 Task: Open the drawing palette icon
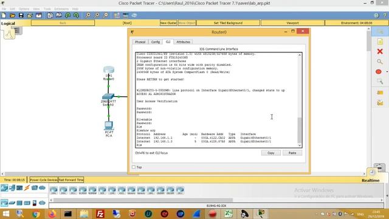pyautogui.click(x=116, y=15)
